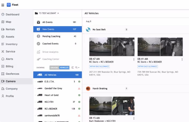Click the New Events count 137

tap(75, 29)
